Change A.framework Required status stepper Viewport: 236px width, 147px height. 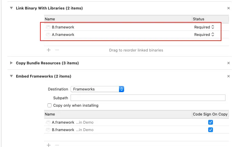213,35
